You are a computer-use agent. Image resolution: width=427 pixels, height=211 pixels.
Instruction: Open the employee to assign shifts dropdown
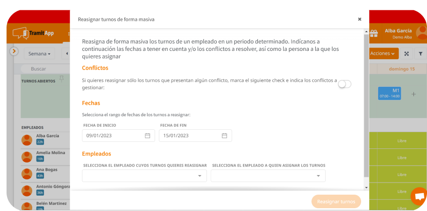click(x=268, y=176)
